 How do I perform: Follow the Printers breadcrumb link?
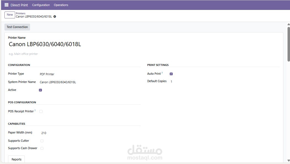tap(20, 13)
